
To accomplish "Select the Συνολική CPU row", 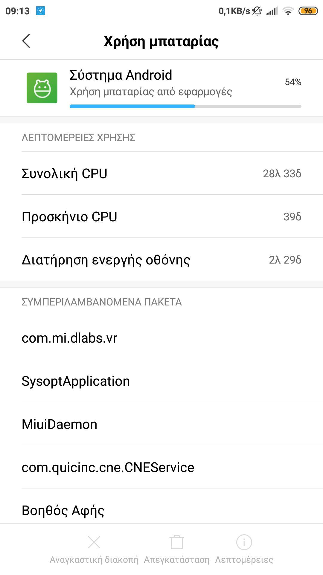I will (x=161, y=173).
